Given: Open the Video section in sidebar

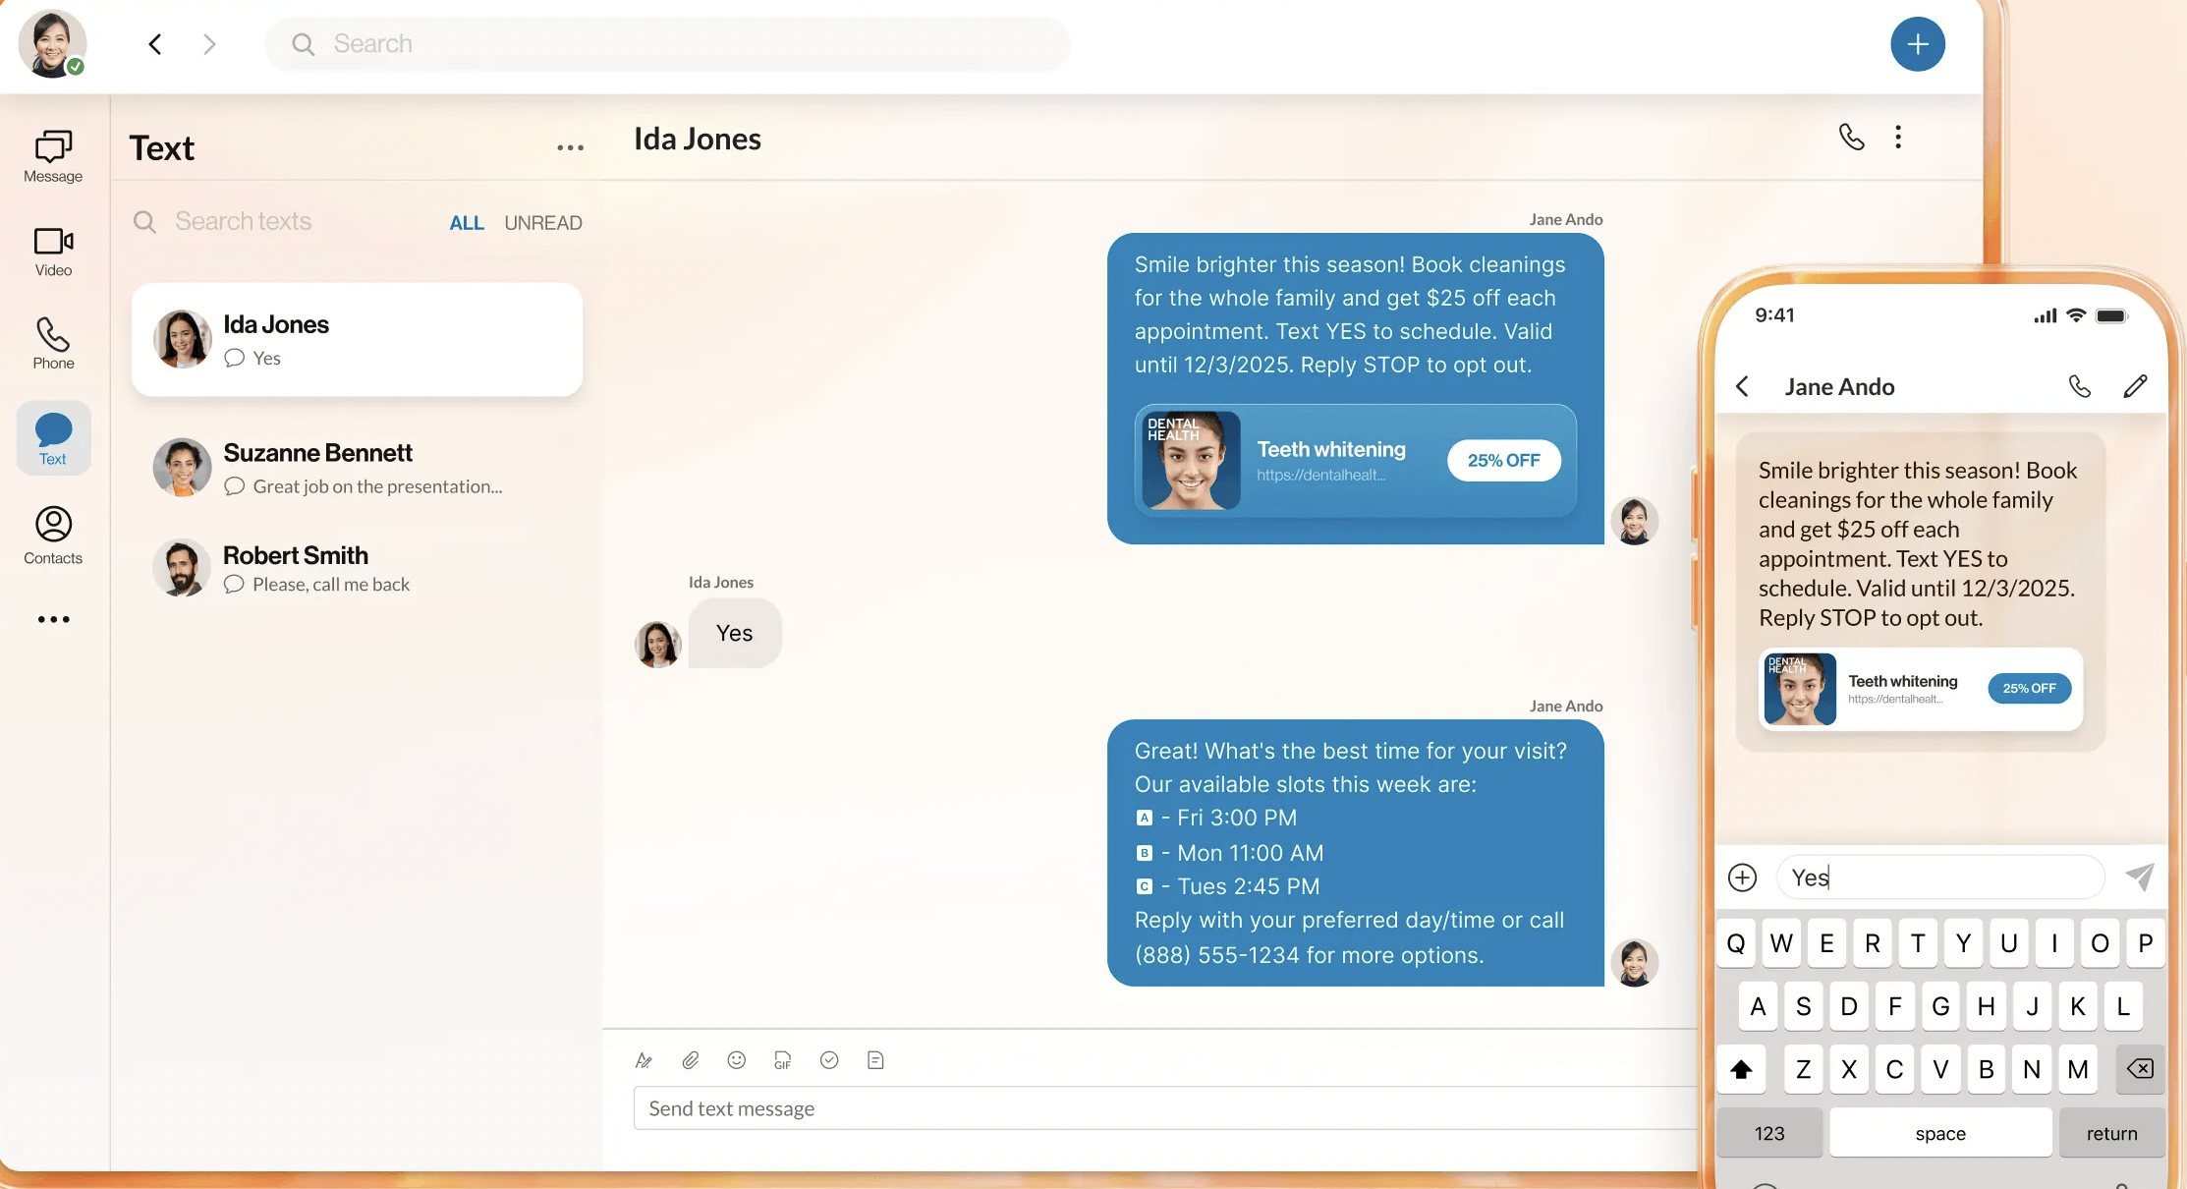Looking at the screenshot, I should click(53, 252).
